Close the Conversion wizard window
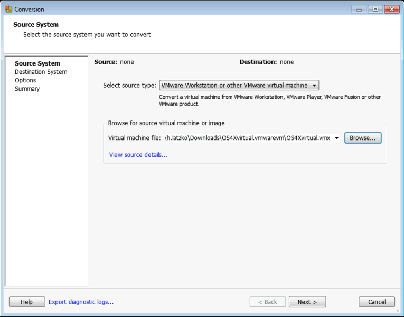The height and width of the screenshot is (317, 404). [x=391, y=9]
